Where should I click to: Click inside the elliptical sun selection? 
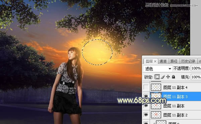(x=97, y=52)
